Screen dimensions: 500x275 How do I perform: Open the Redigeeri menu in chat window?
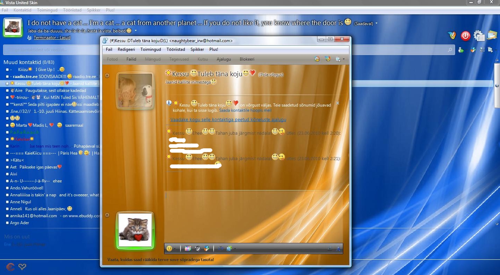pyautogui.click(x=126, y=49)
